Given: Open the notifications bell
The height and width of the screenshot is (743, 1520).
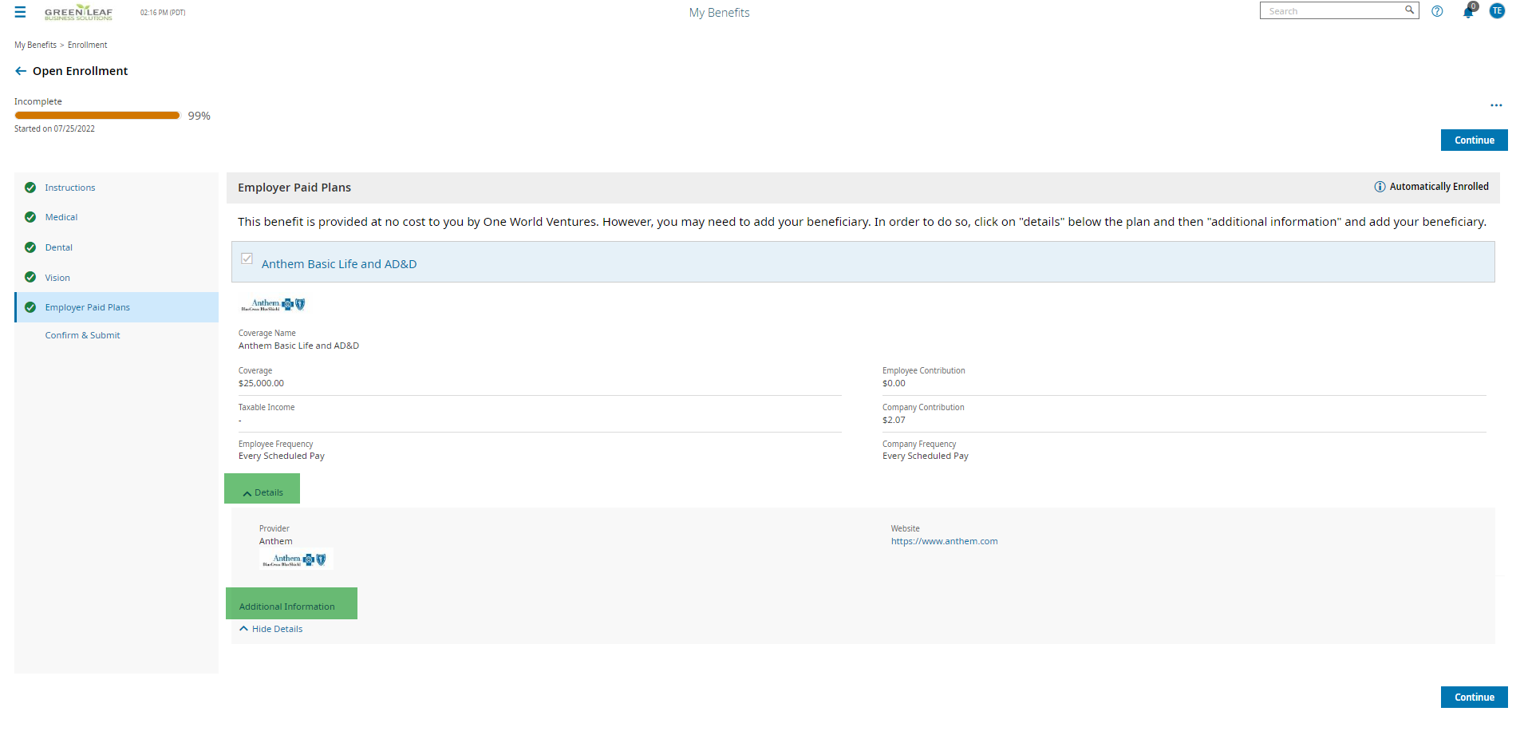Looking at the screenshot, I should [1468, 11].
